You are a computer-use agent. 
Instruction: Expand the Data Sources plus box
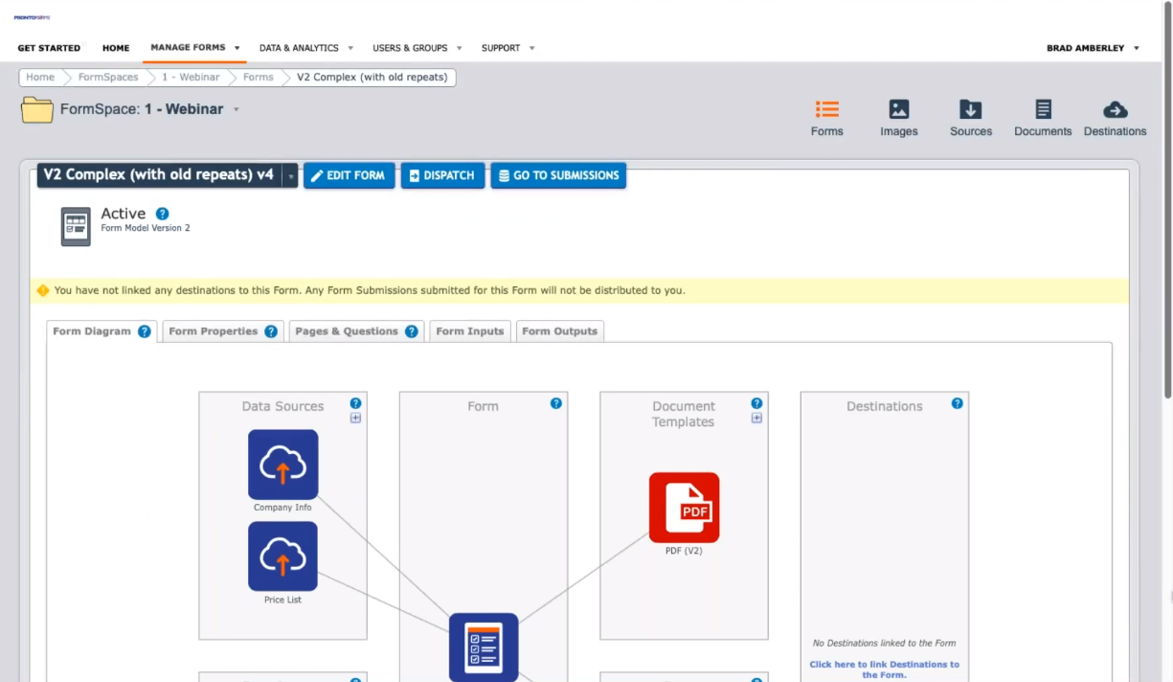click(x=355, y=419)
